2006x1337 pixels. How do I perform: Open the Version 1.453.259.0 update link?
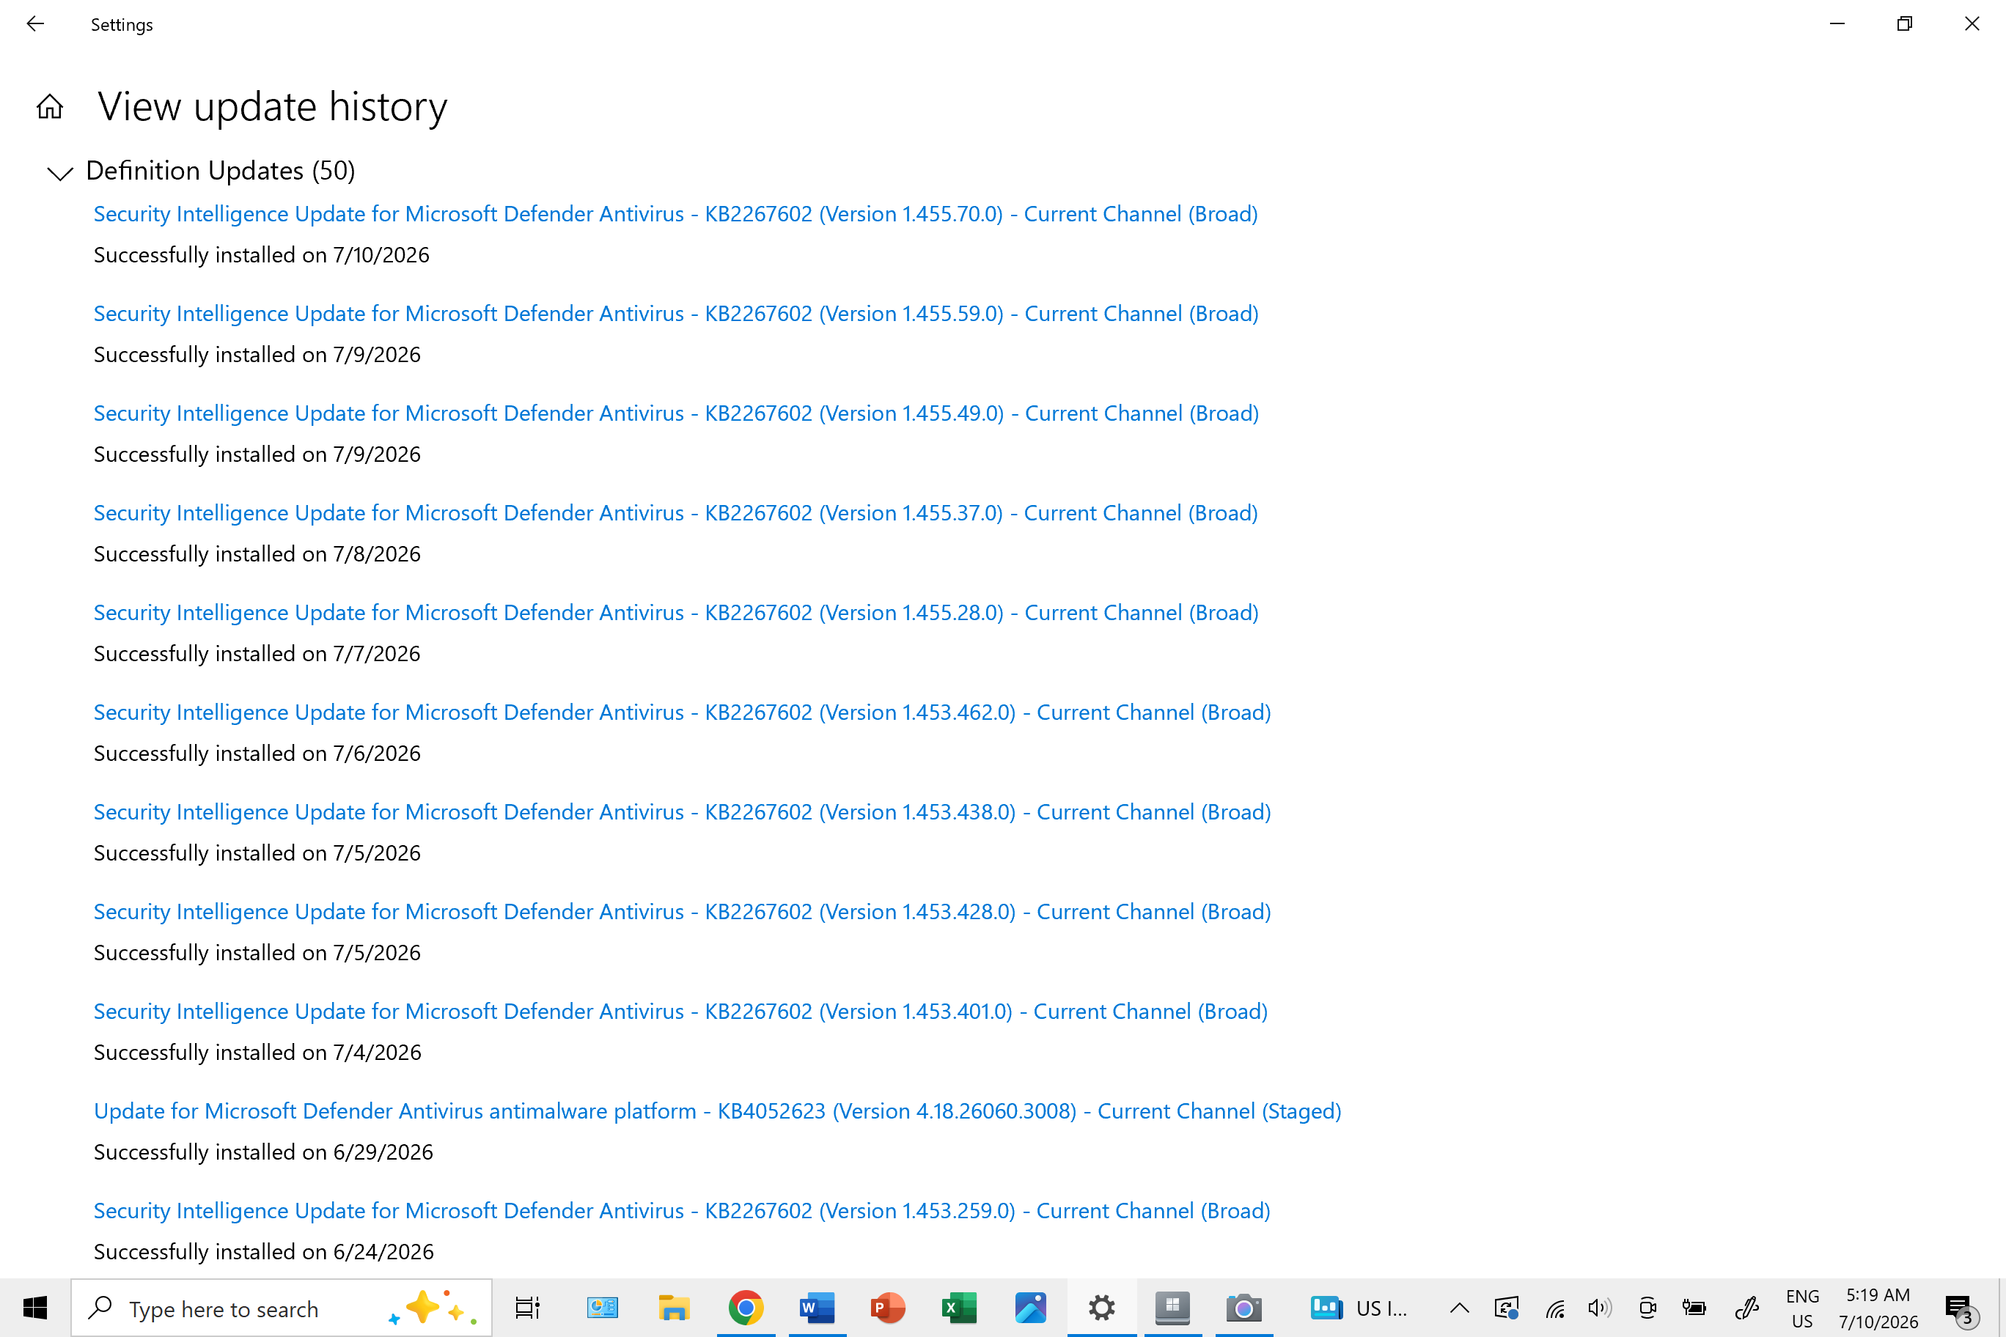(681, 1211)
